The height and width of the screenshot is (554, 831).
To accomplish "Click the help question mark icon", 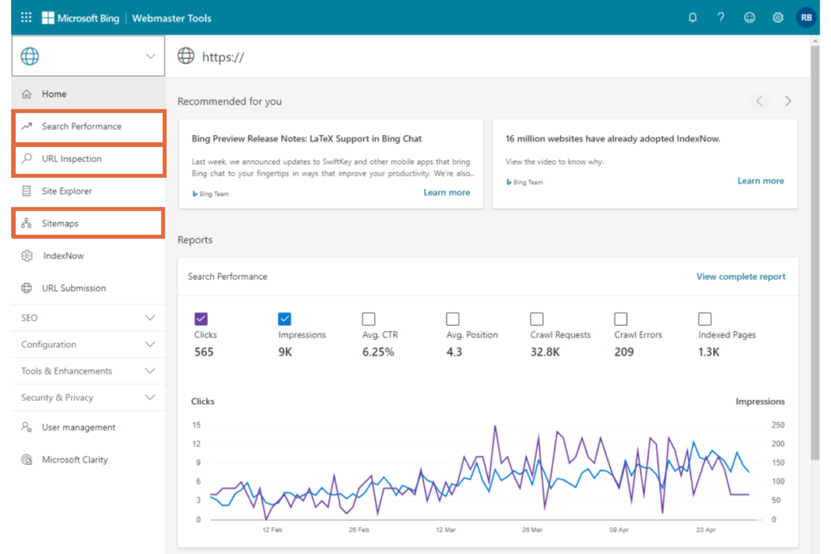I will coord(721,17).
